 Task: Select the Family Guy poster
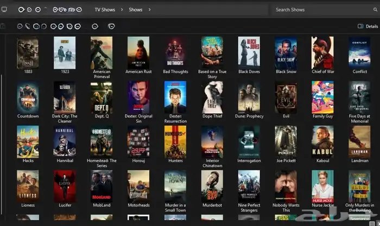click(x=322, y=97)
